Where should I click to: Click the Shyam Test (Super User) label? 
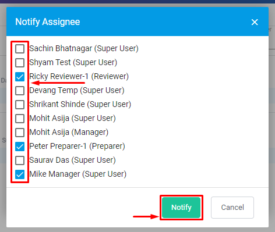point(73,62)
